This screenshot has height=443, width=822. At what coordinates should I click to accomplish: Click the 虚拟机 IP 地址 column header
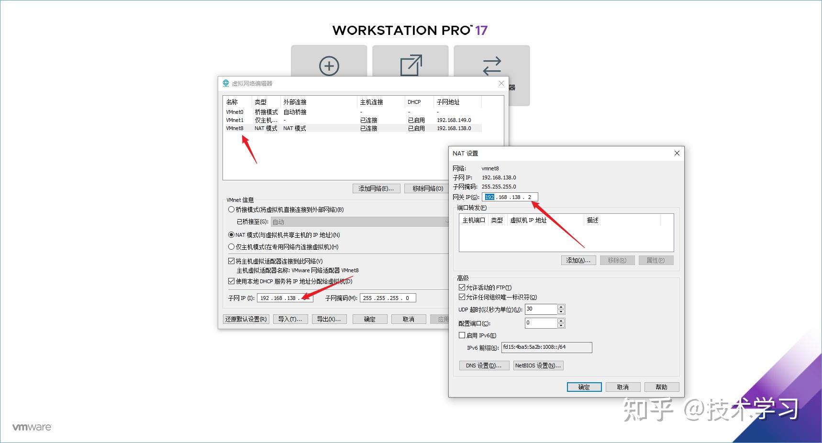(528, 220)
